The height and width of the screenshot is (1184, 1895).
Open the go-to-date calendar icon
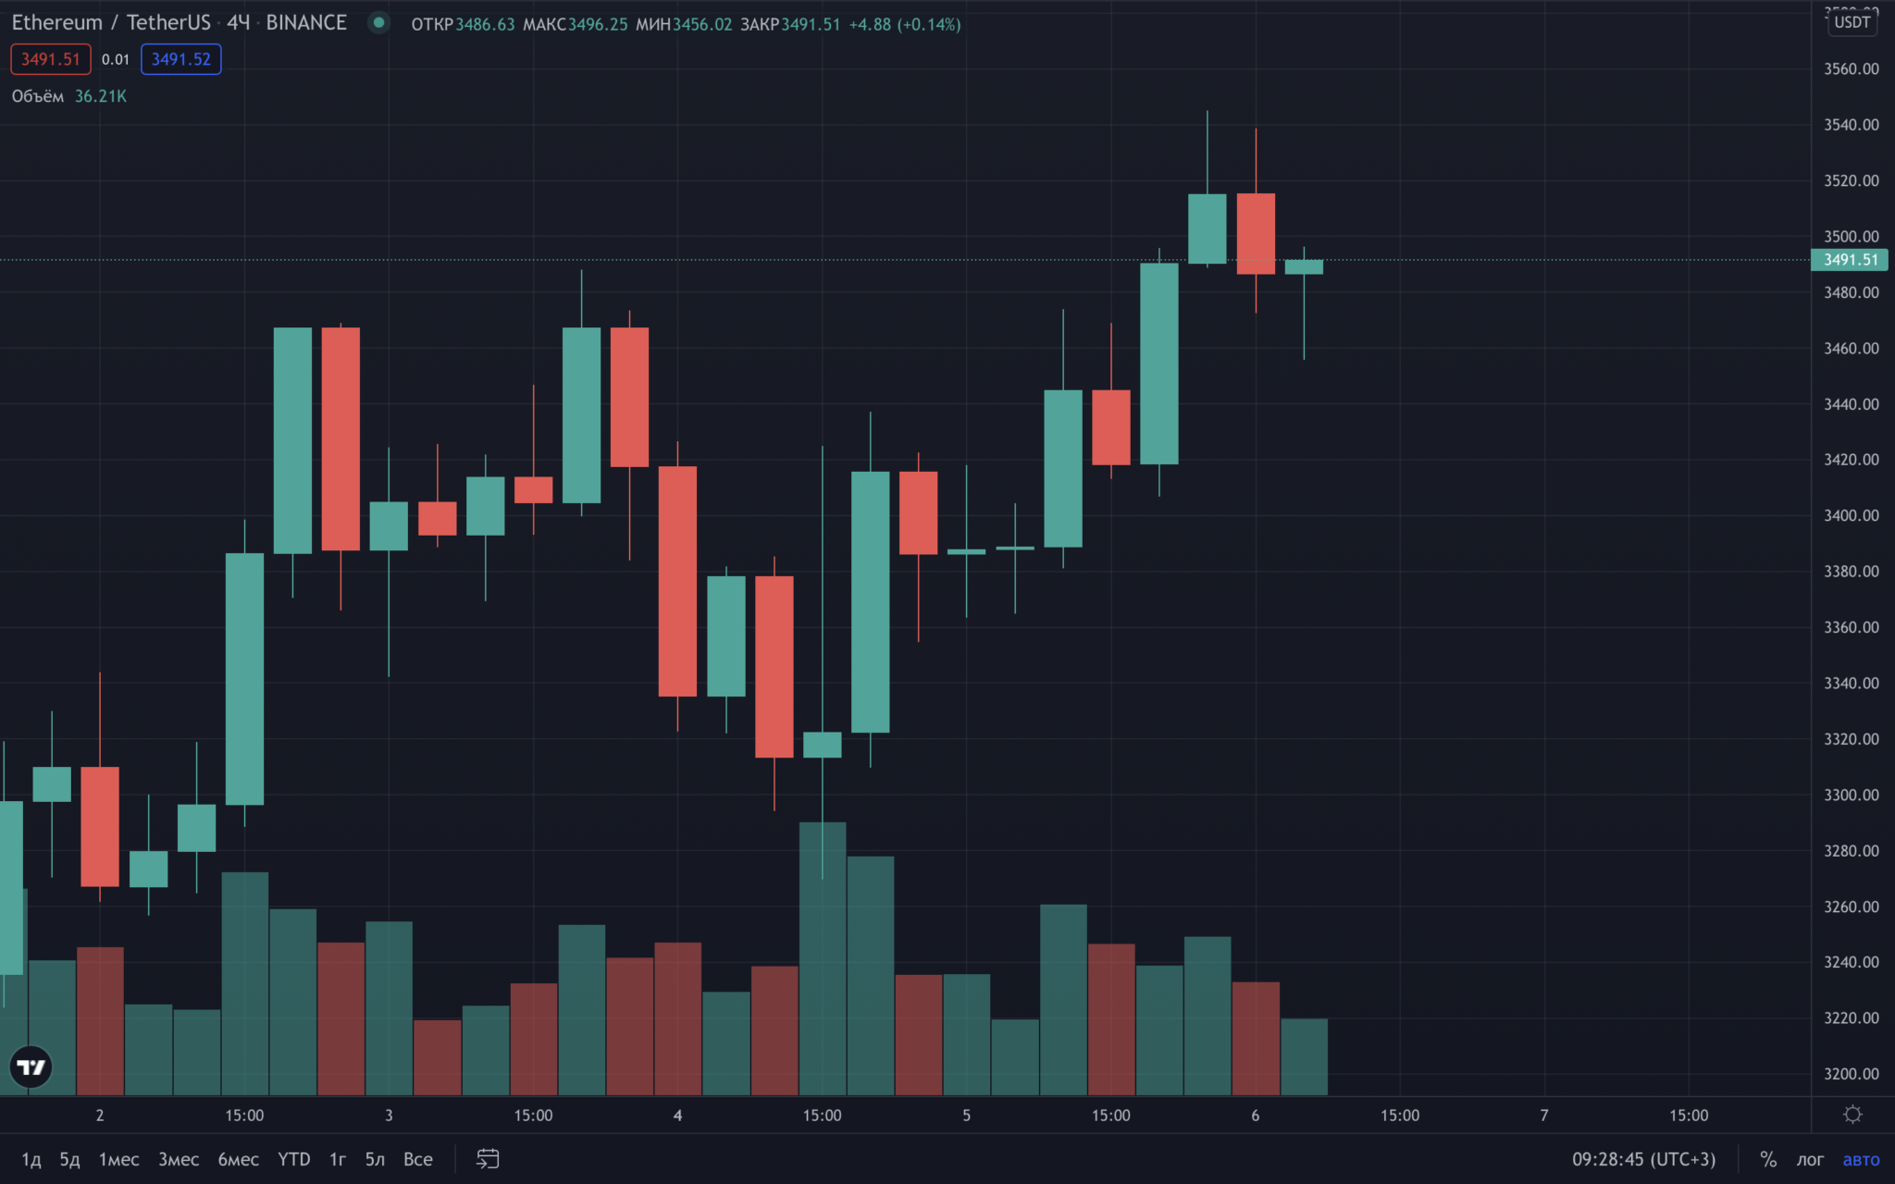488,1159
